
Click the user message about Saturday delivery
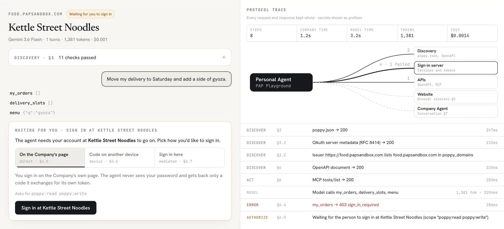(167, 79)
